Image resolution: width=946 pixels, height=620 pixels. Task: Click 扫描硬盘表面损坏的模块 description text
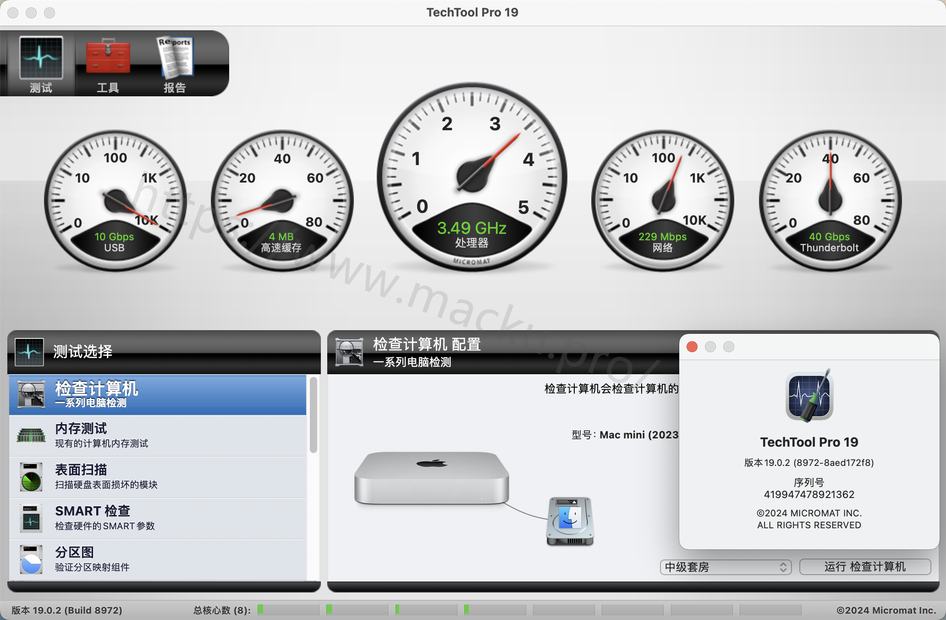click(106, 485)
